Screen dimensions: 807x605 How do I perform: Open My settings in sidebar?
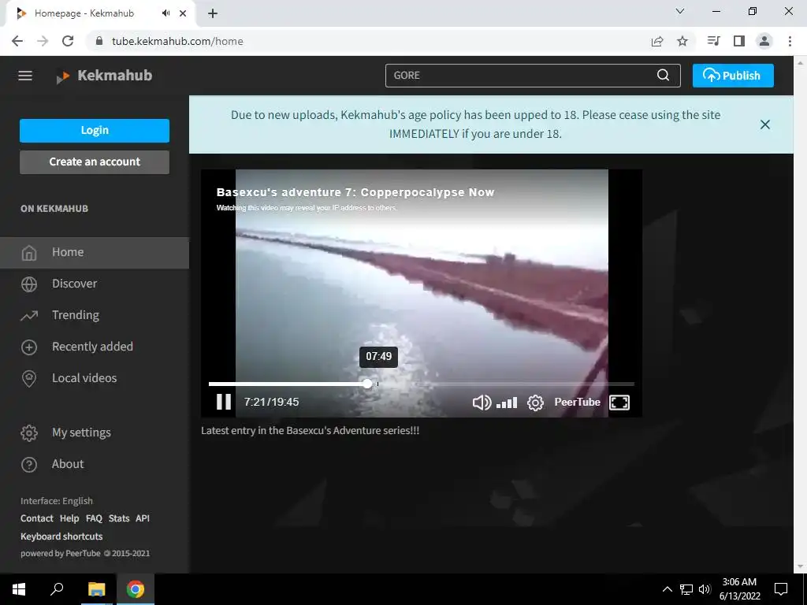coord(95,432)
